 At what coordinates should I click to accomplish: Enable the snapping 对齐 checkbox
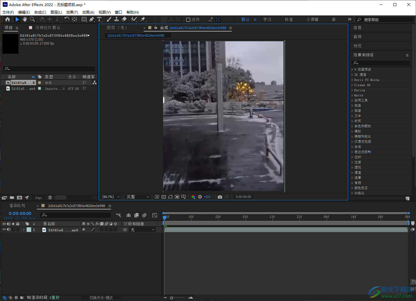click(188, 20)
